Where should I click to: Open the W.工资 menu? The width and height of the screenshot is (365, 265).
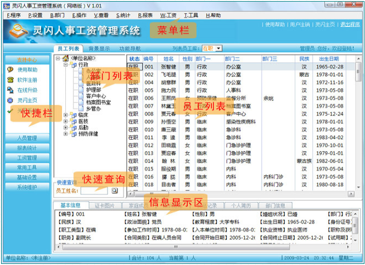tap(168, 15)
